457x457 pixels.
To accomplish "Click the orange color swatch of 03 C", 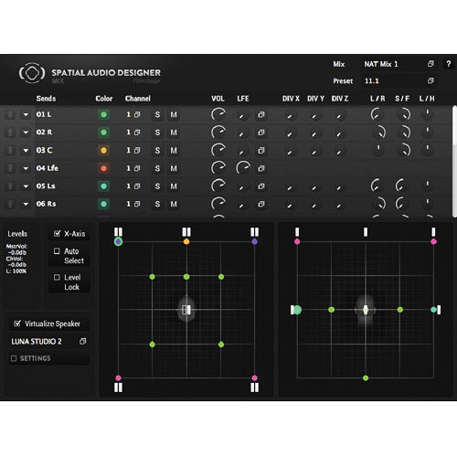I will (x=103, y=151).
